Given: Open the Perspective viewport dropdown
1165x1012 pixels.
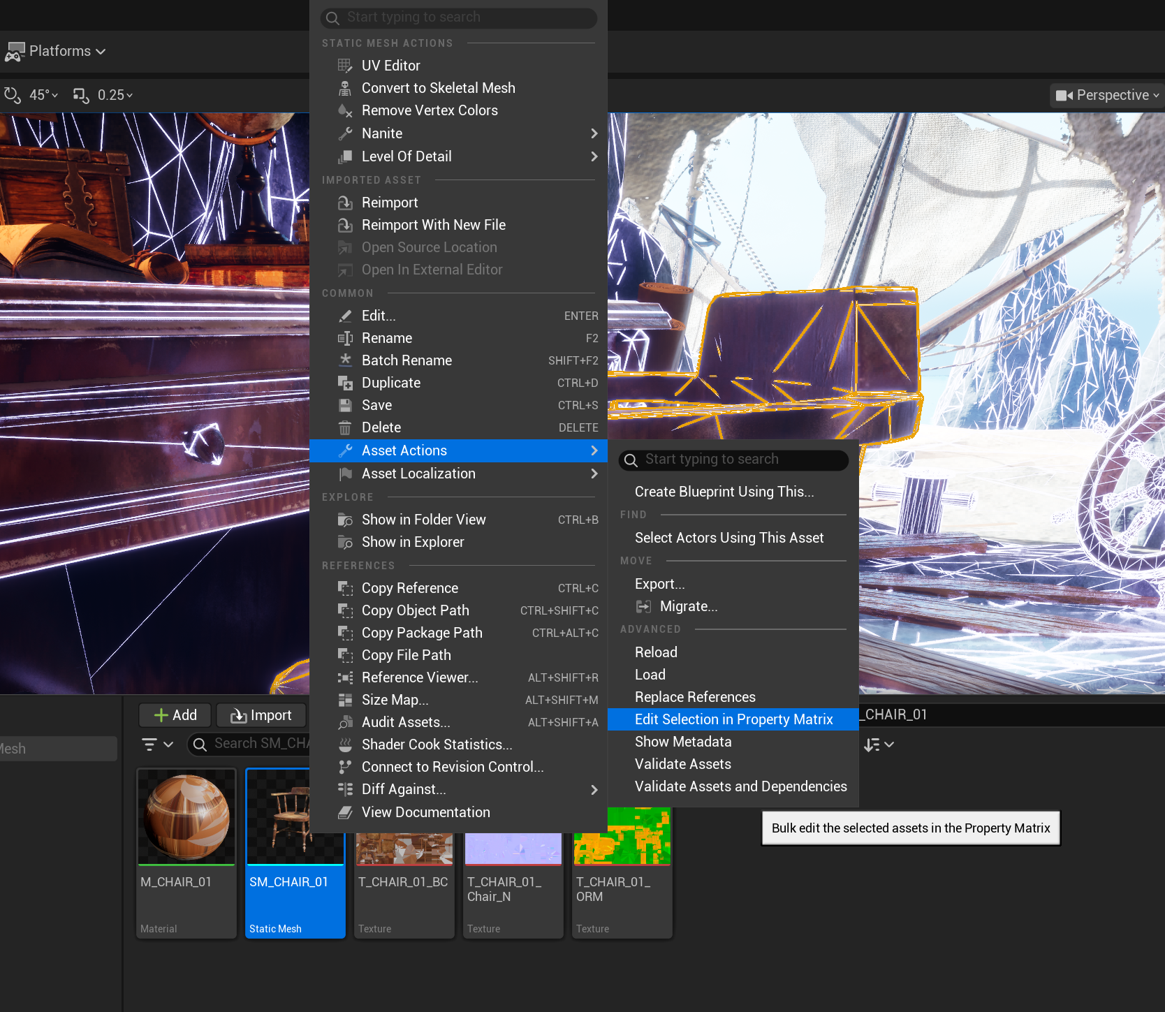Looking at the screenshot, I should [x=1107, y=95].
